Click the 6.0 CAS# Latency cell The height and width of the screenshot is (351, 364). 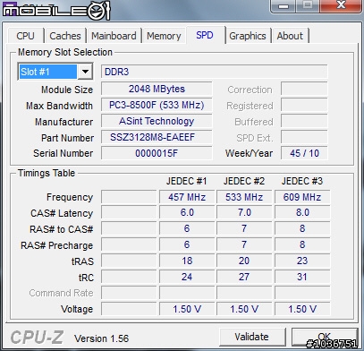click(x=187, y=212)
